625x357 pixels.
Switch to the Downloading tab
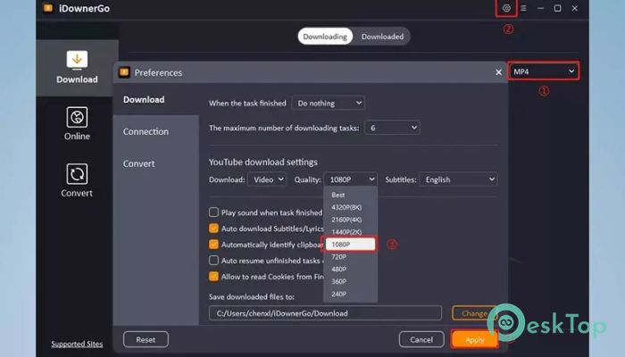pos(325,37)
